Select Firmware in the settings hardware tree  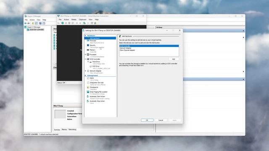point(93,41)
